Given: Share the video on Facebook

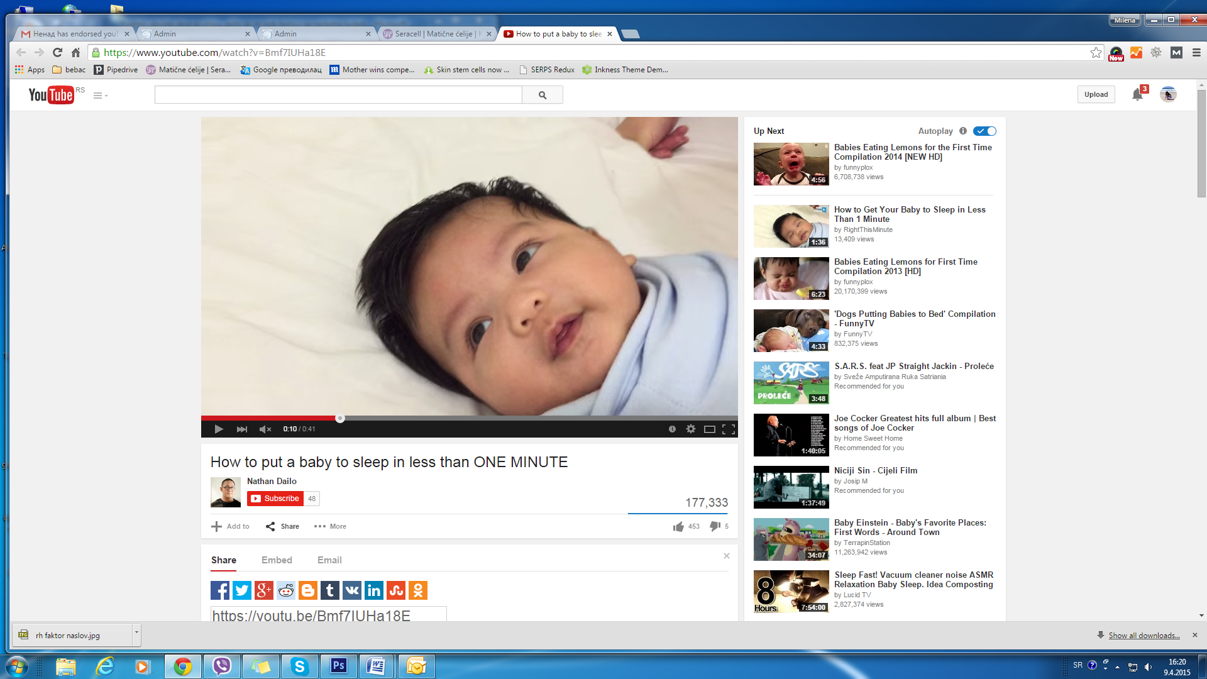Looking at the screenshot, I should pos(220,590).
